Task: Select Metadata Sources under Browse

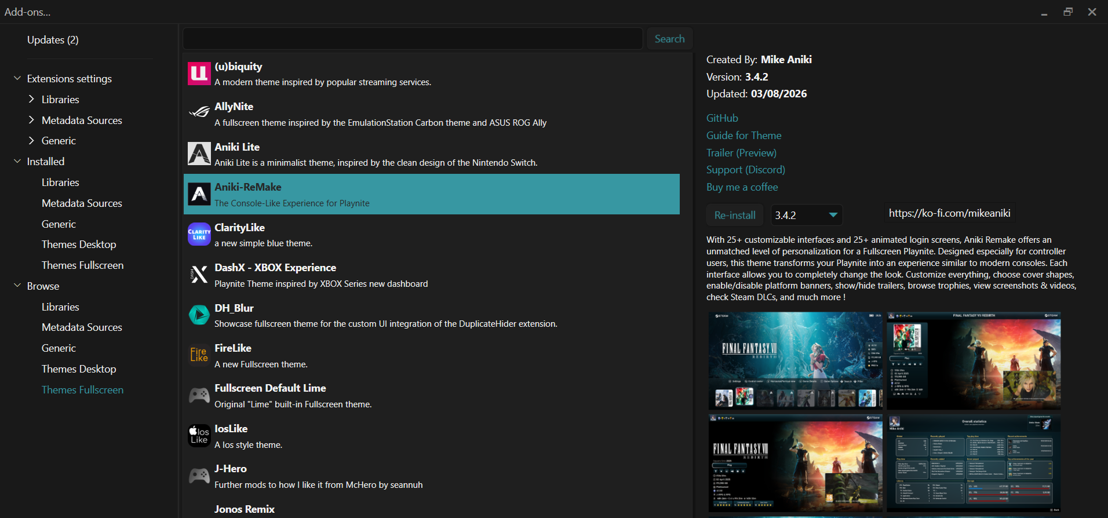Action: pos(82,327)
